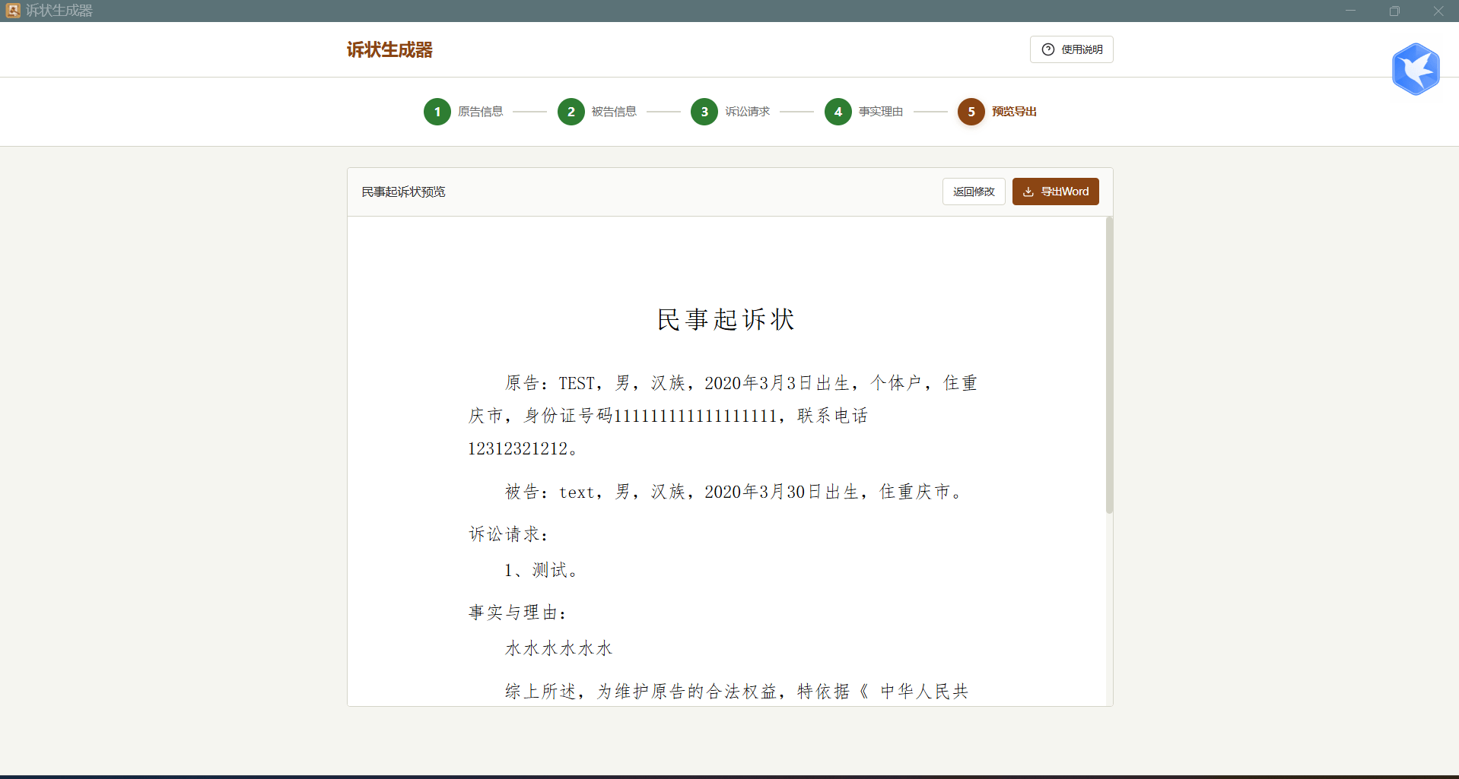Click the 民事起诉状 document title
The width and height of the screenshot is (1459, 779).
pos(726,320)
